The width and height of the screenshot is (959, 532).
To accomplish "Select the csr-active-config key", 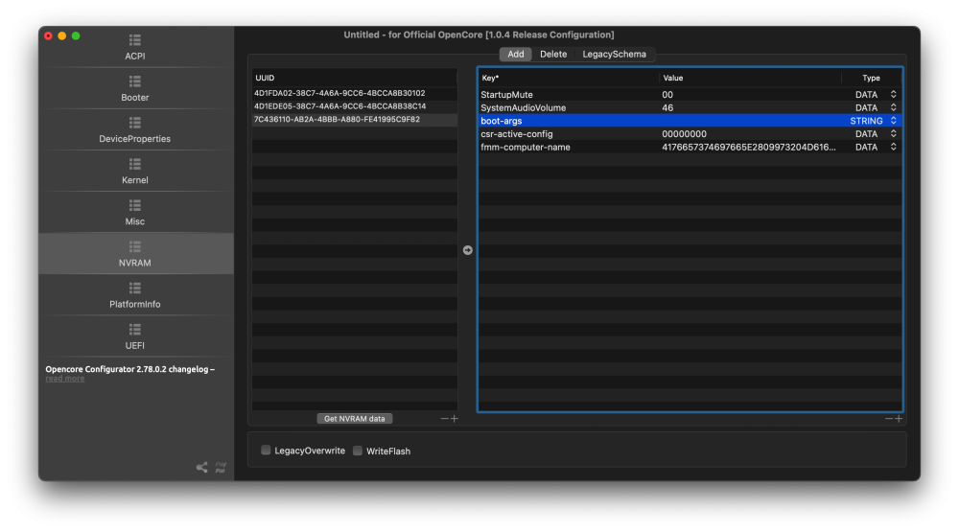I will 516,134.
